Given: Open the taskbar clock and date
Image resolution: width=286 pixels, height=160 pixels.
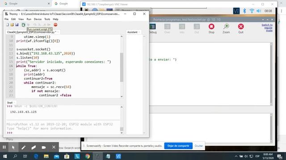Looking at the screenshot, I should coord(268,156).
